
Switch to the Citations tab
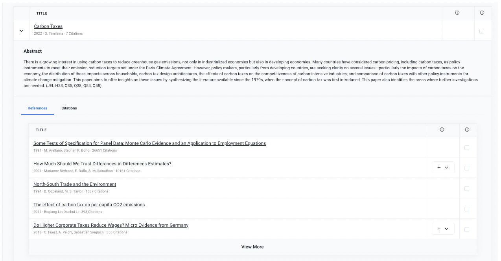pyautogui.click(x=69, y=108)
